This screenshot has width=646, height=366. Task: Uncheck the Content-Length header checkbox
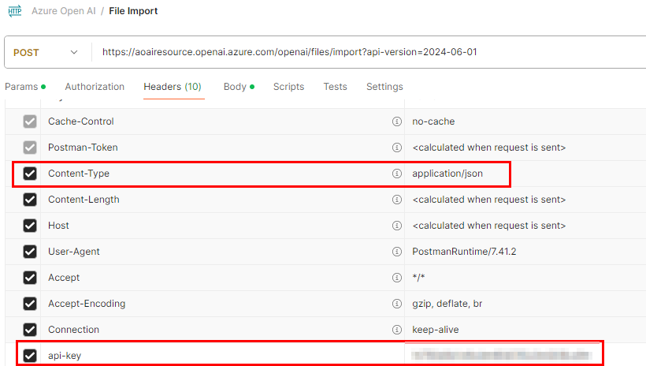point(30,200)
